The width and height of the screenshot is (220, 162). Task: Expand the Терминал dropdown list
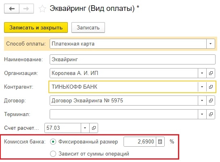pos(202,114)
